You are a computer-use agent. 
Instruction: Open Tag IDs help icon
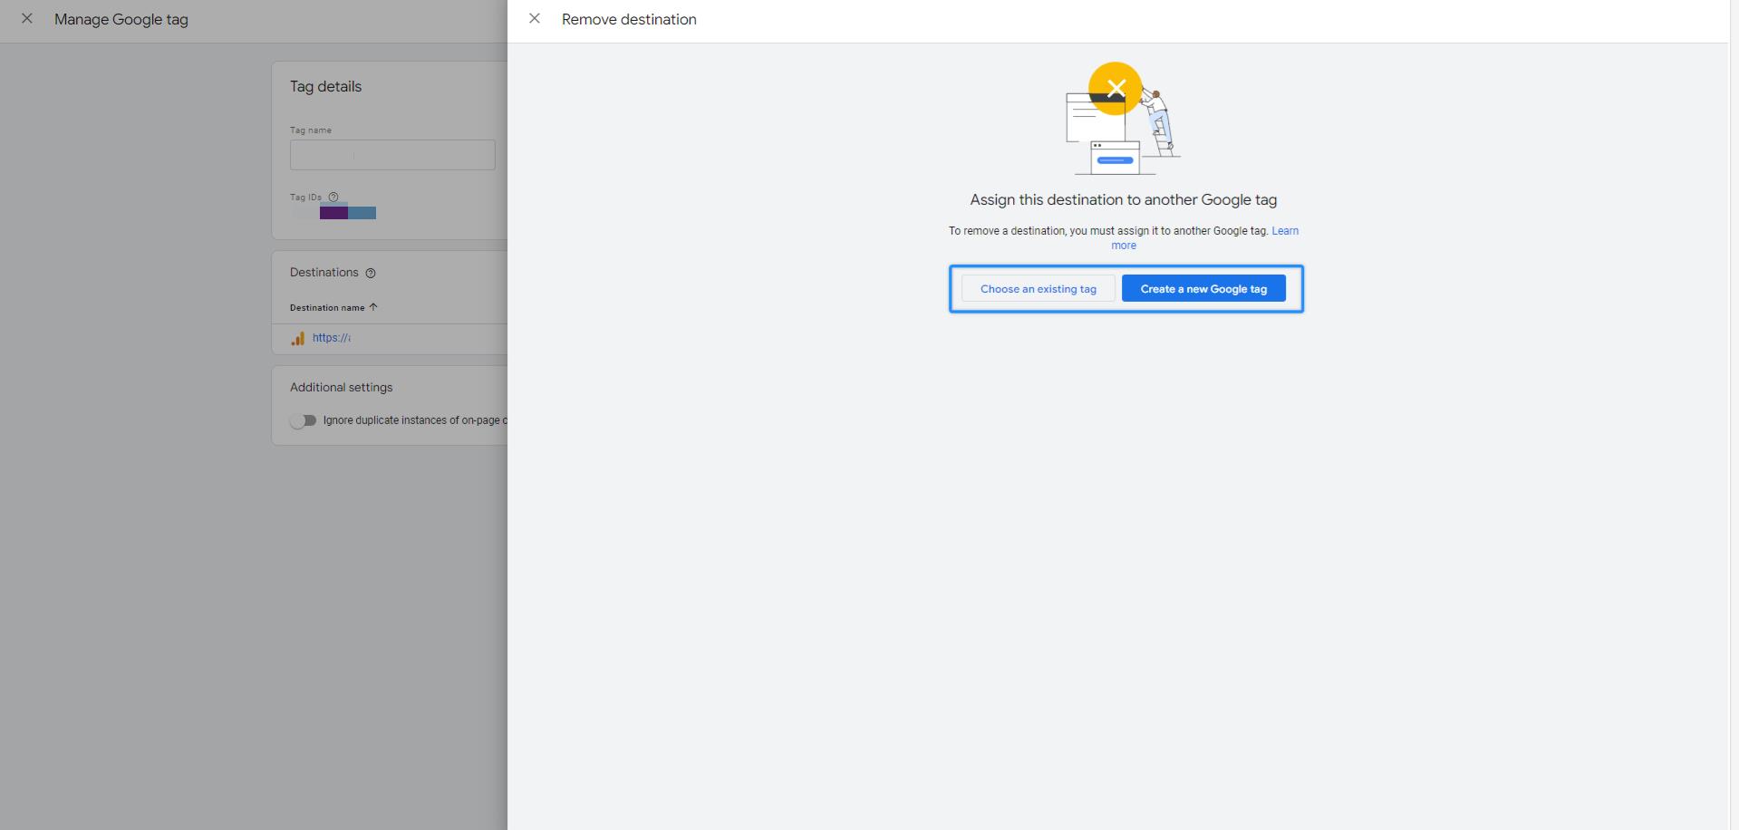[x=333, y=197]
